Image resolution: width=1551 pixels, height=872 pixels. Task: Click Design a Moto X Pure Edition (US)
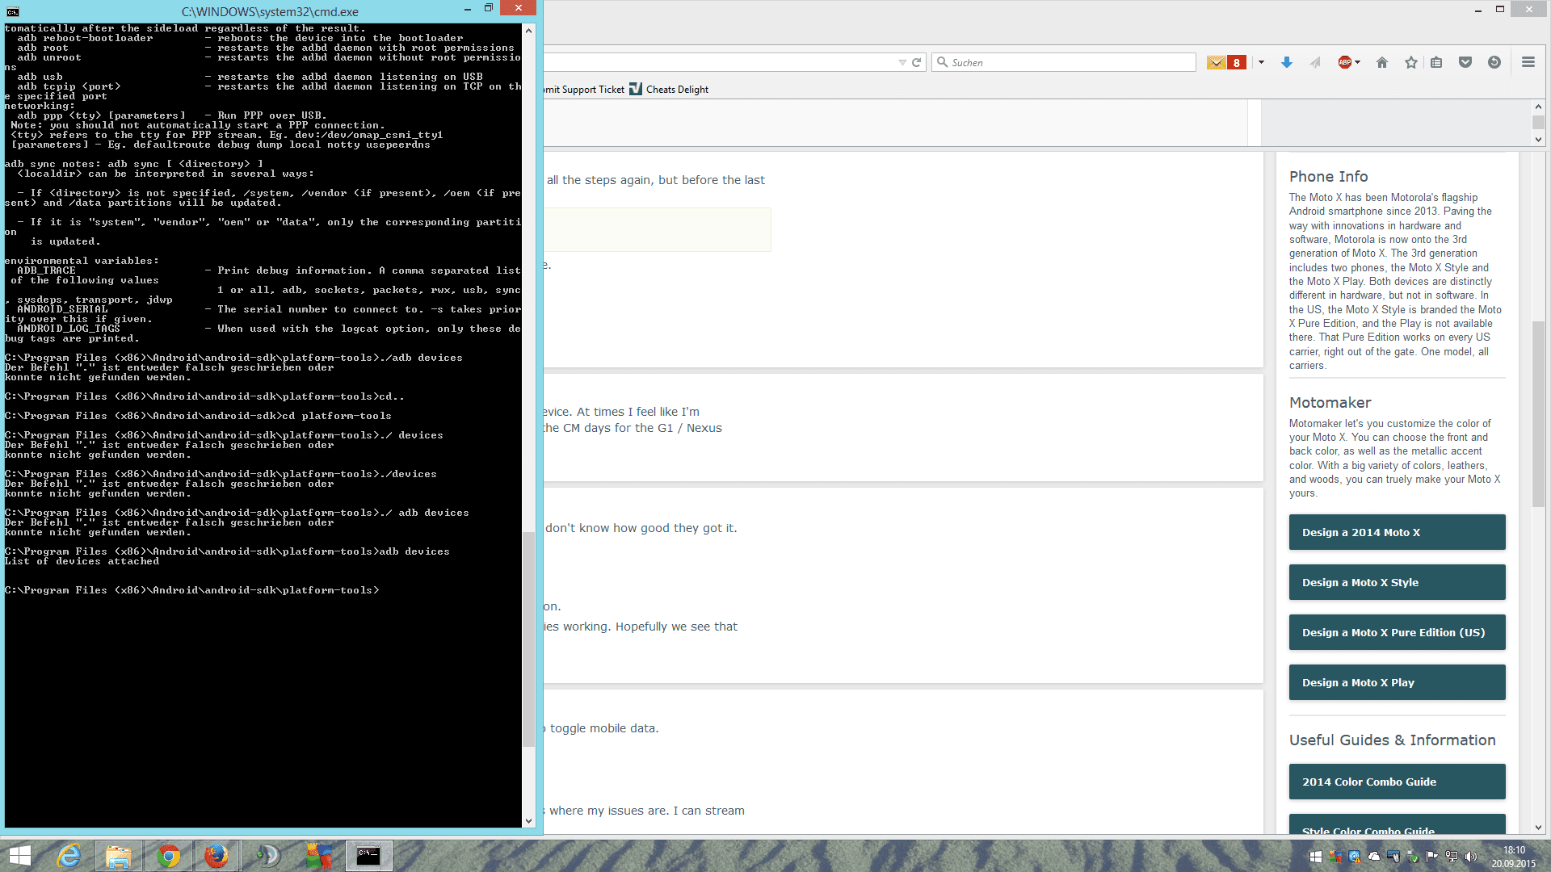coord(1398,632)
